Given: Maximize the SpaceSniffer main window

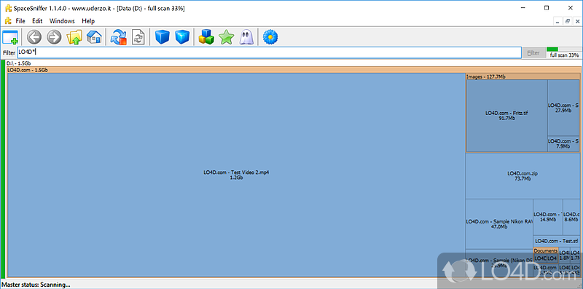Looking at the screenshot, I should pyautogui.click(x=547, y=8).
